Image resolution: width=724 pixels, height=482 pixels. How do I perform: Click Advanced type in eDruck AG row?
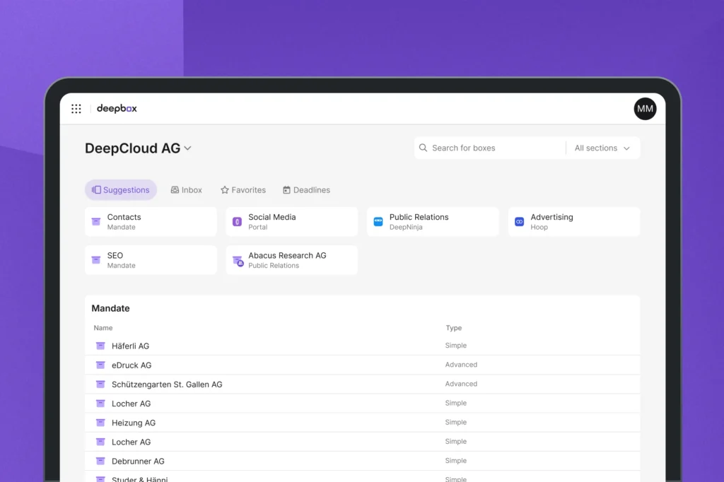(461, 365)
